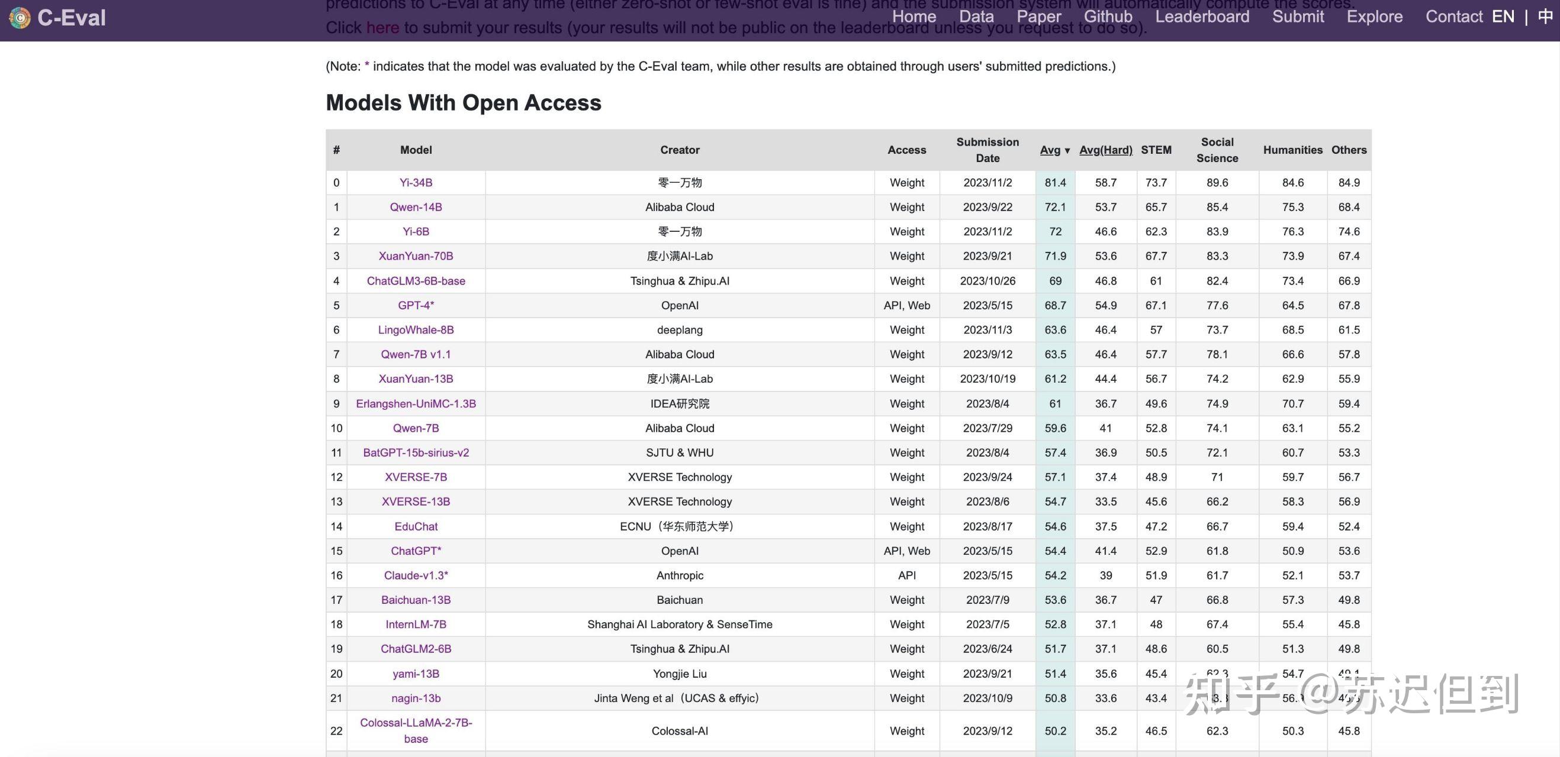
Task: Open Erlangshen-UniMC-1.3B model link
Action: 416,403
